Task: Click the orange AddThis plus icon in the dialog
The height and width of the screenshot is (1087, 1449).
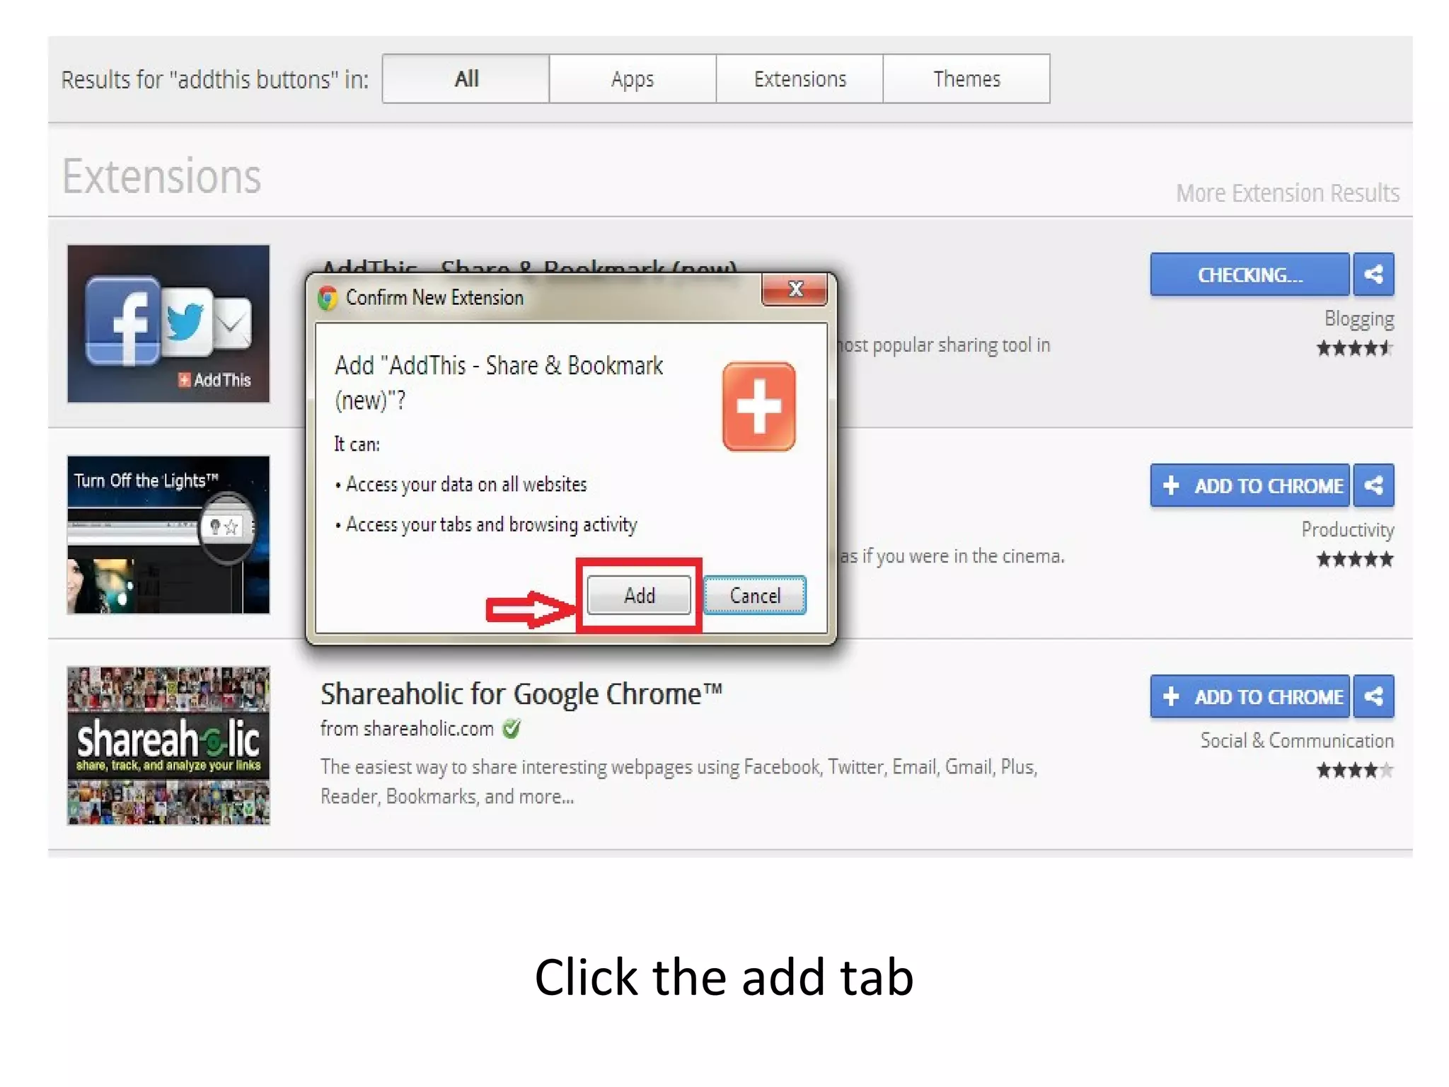Action: (758, 407)
